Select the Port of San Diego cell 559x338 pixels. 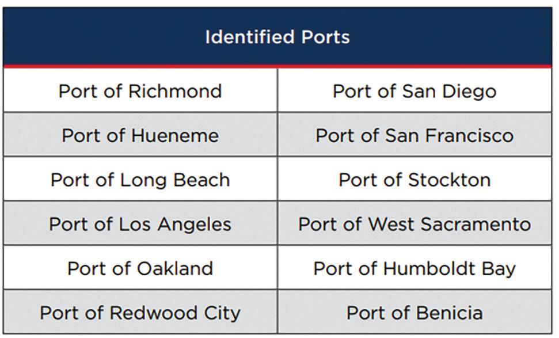pos(415,90)
